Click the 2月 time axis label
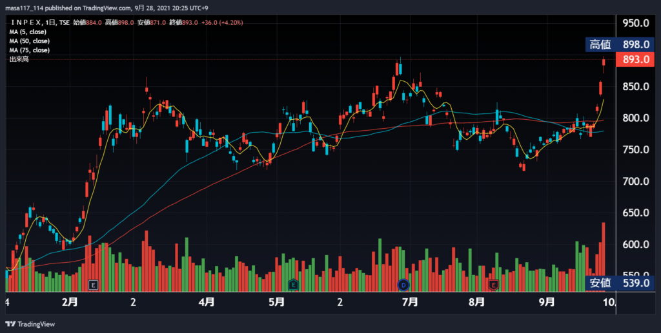Viewport: 661px width, 333px height. coord(70,302)
